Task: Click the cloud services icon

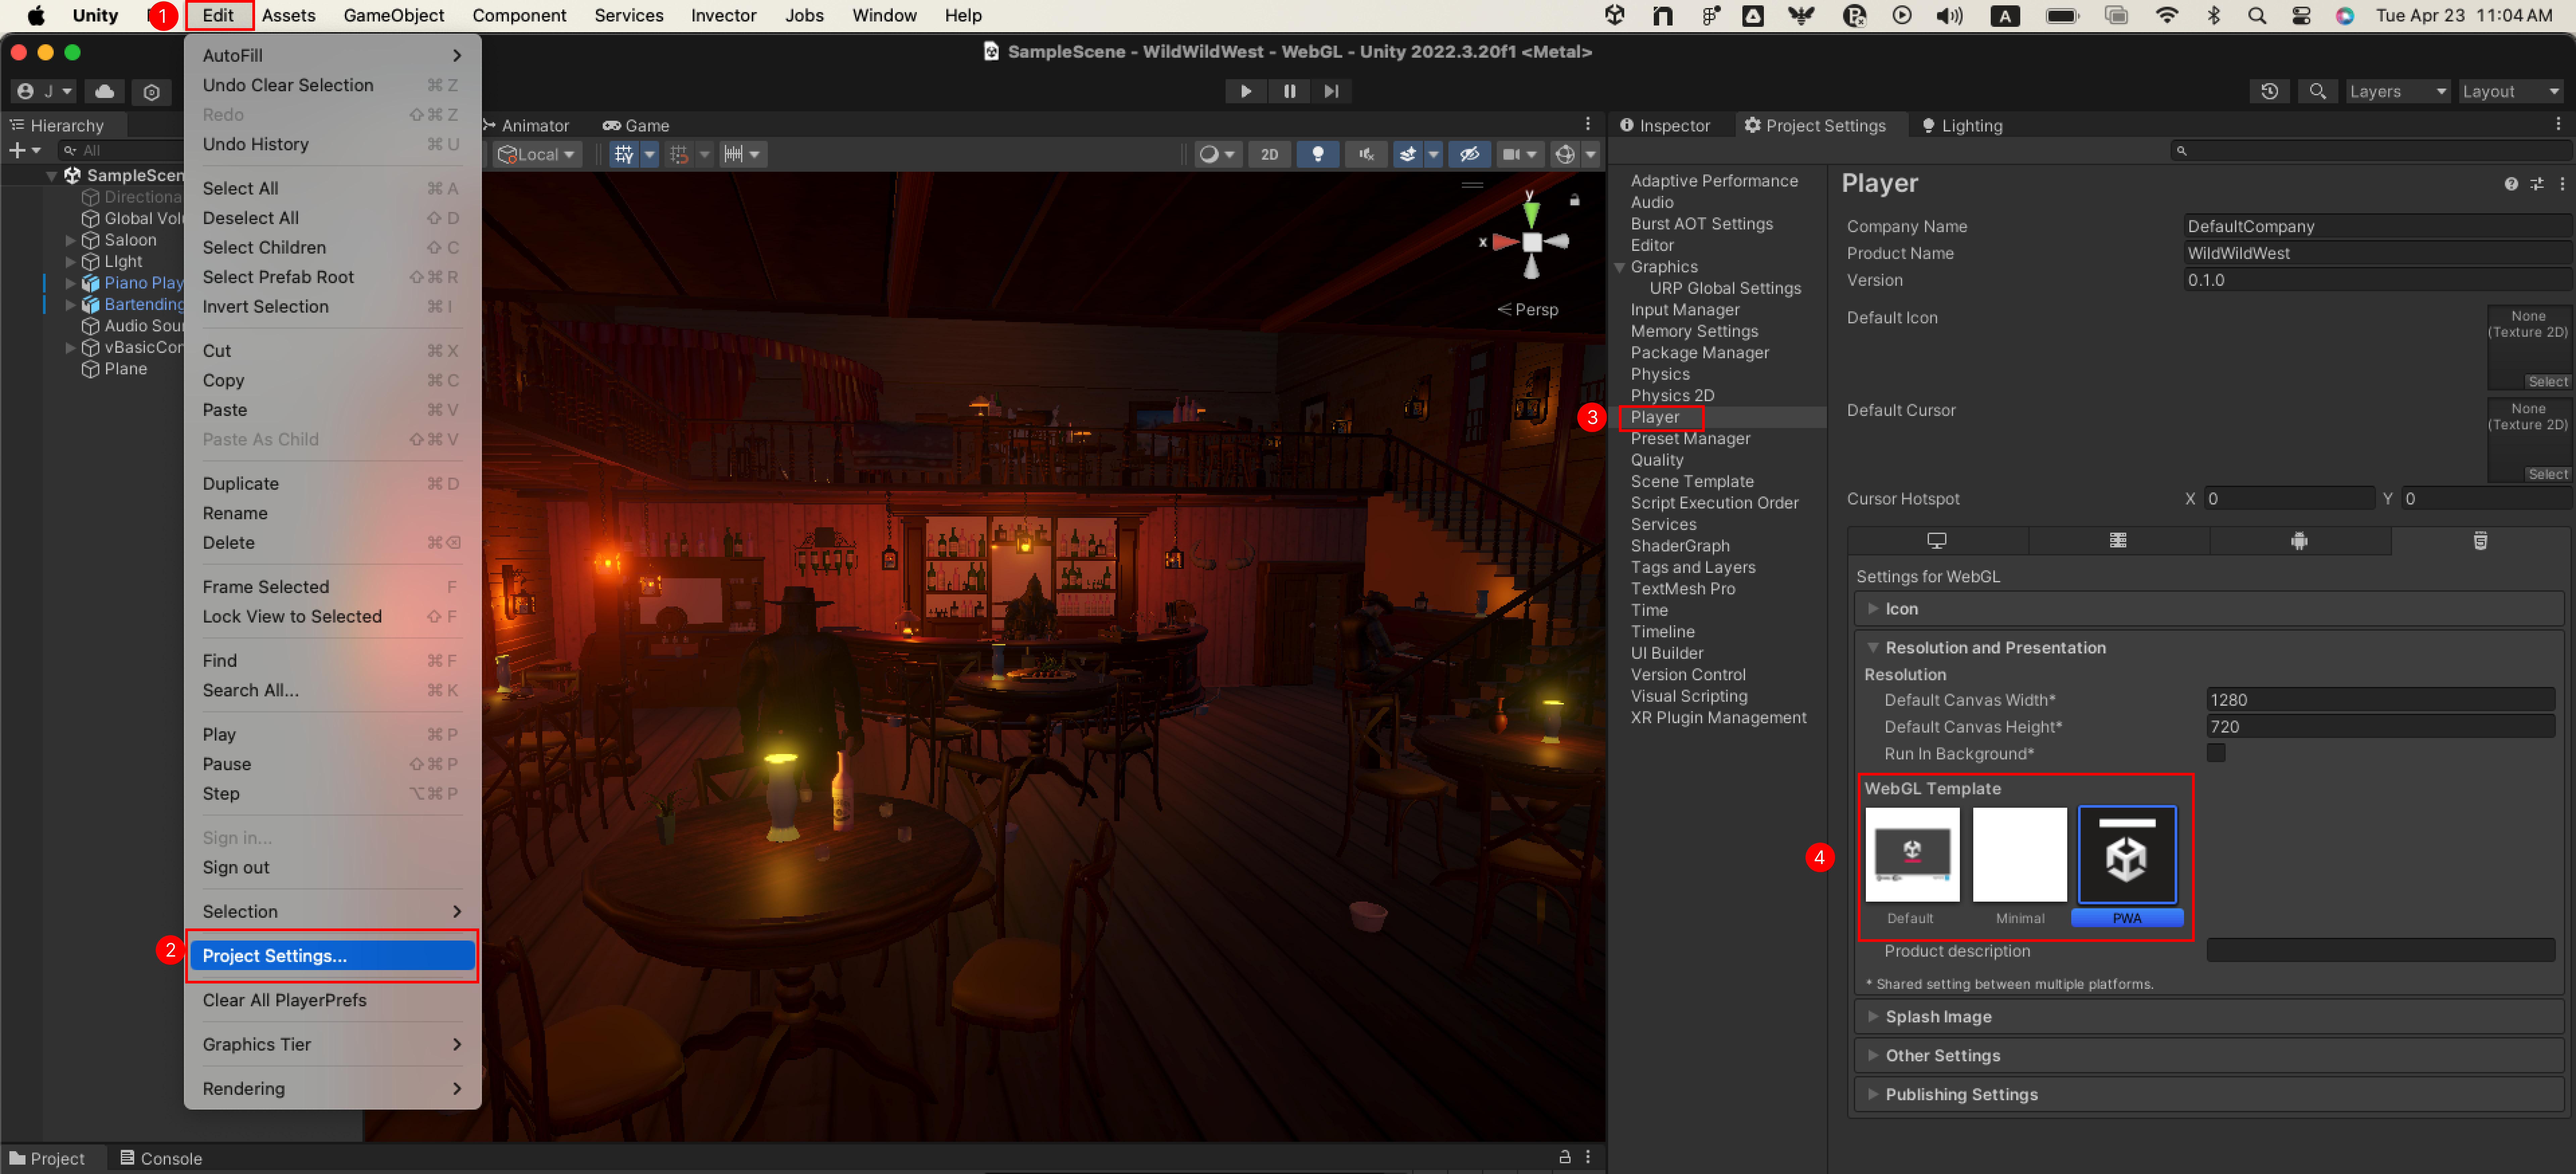Action: 104,91
